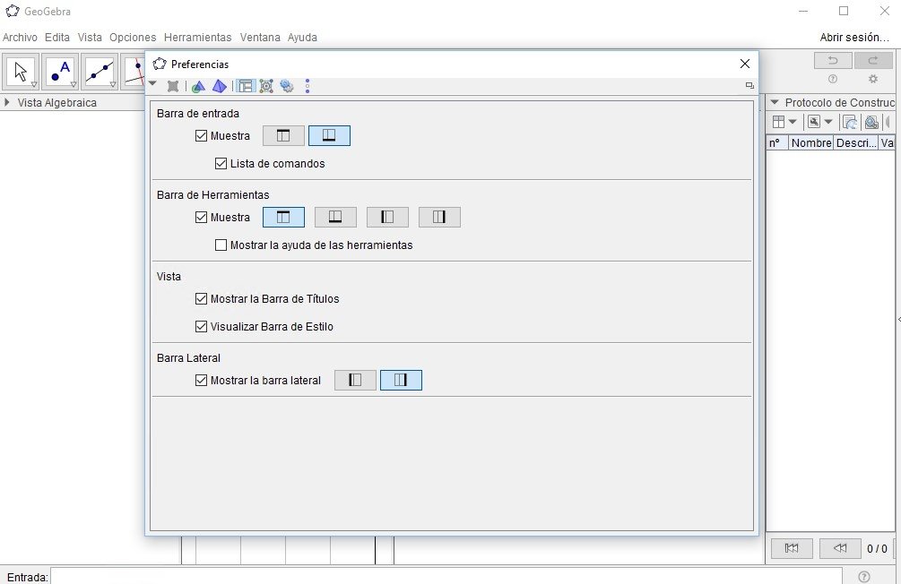901x584 pixels.
Task: Open 3D Graphics preferences (pyramid icon)
Action: [x=219, y=86]
